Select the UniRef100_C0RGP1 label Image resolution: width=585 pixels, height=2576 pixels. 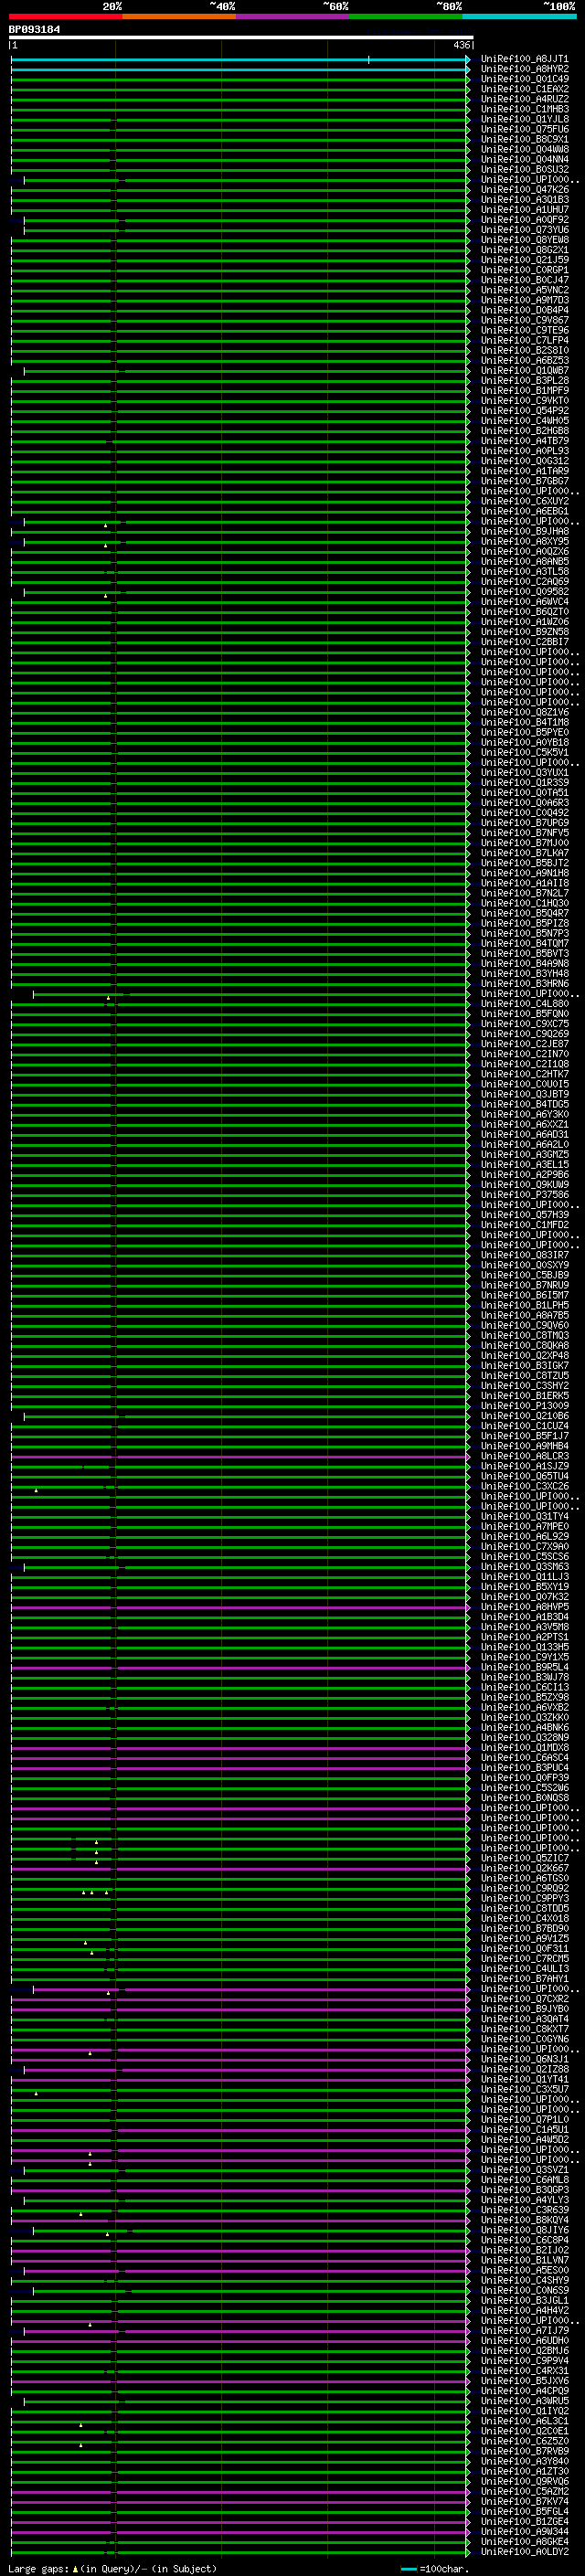coord(524,271)
